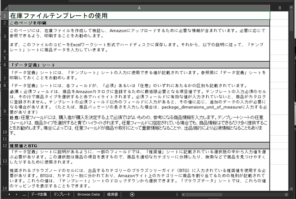Click the previous sheet navigation arrow
This screenshot has height=199, width=296.
tap(9, 195)
